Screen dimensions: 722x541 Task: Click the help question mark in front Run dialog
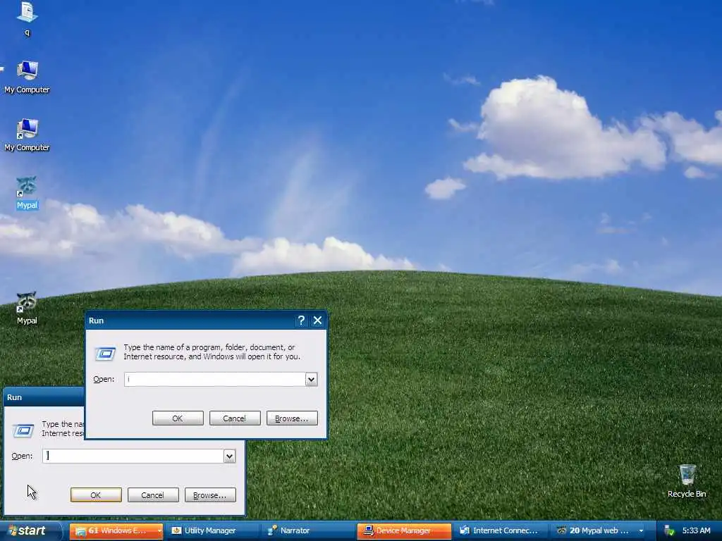pos(301,321)
